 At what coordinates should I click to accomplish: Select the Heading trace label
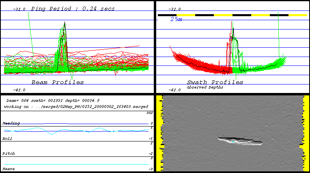pos(11,123)
